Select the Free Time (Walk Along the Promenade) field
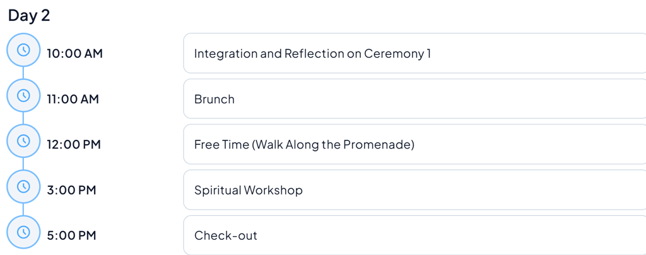This screenshot has height=255, width=646. (414, 144)
